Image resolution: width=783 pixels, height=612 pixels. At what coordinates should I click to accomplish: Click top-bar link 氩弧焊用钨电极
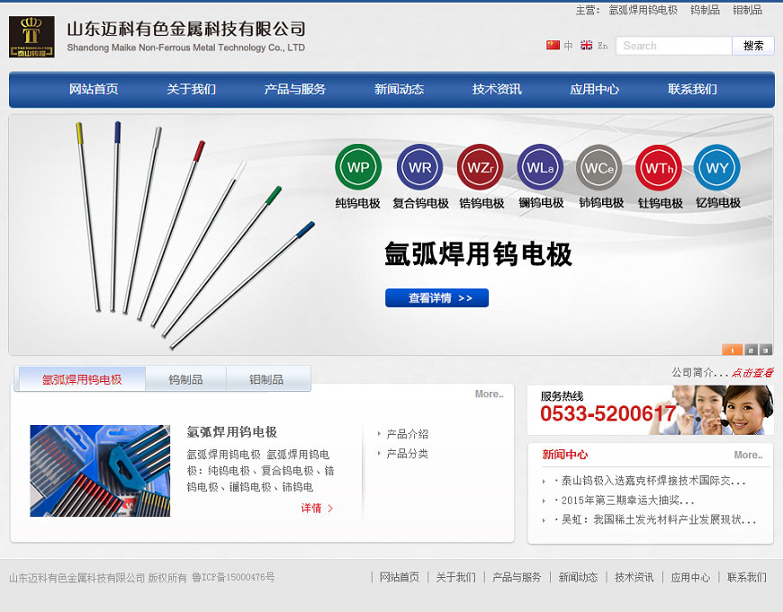643,10
